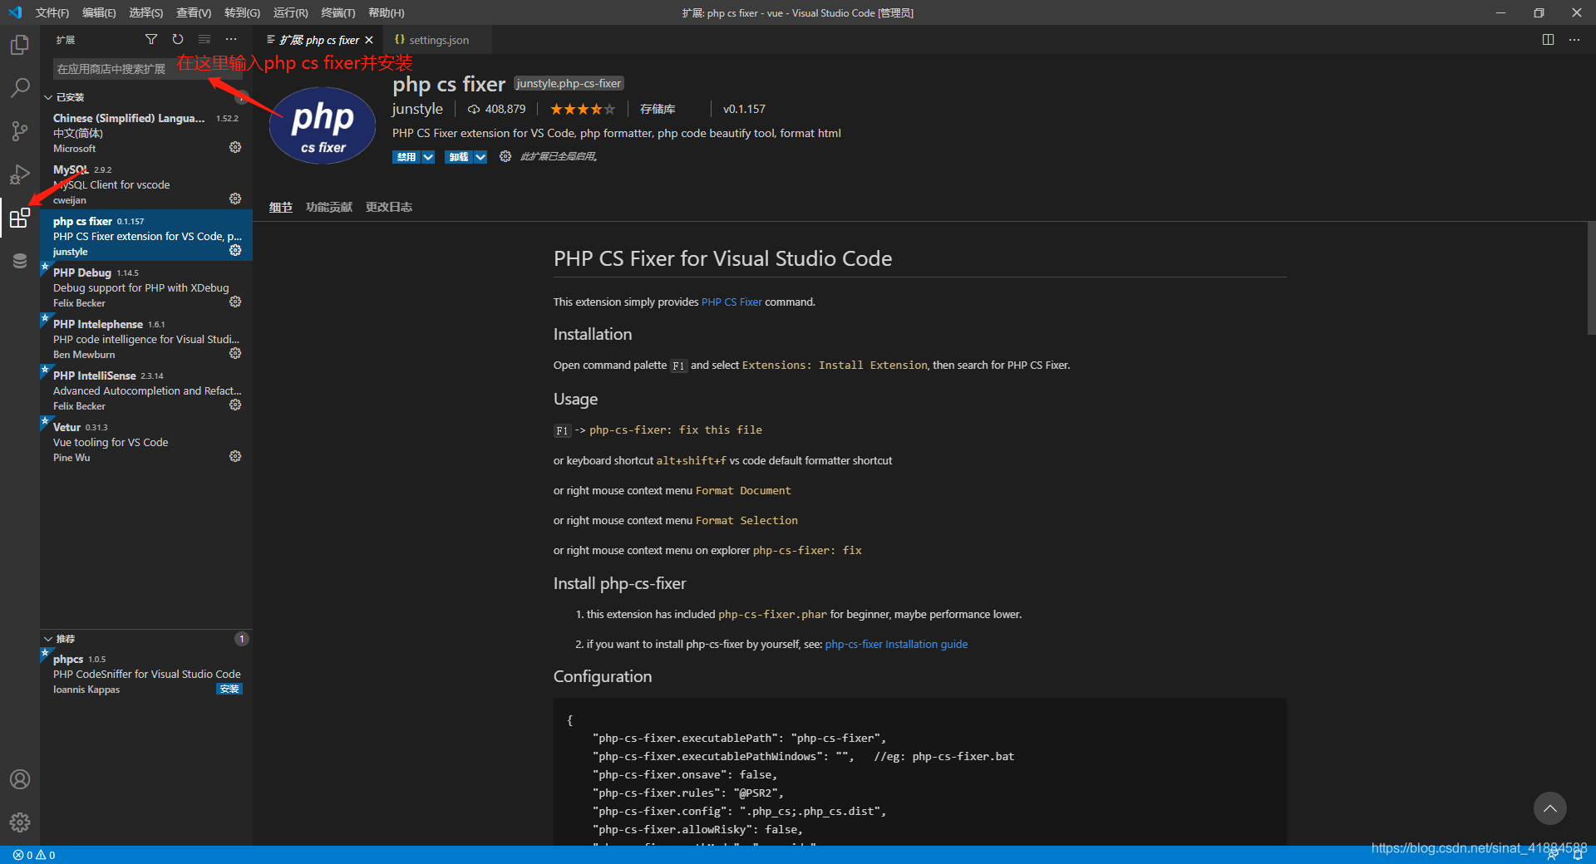Viewport: 1596px width, 864px height.
Task: Select the Feature Contributions tab
Action: tap(329, 207)
